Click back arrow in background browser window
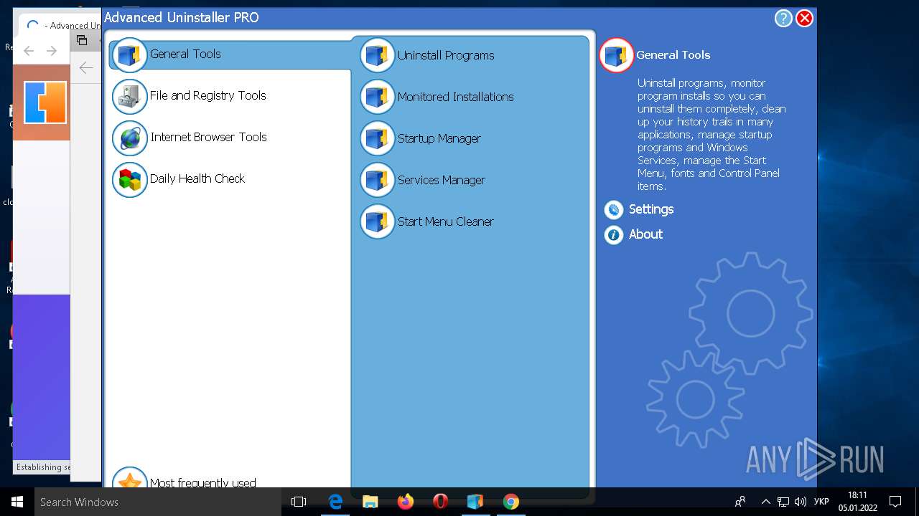 pos(29,51)
